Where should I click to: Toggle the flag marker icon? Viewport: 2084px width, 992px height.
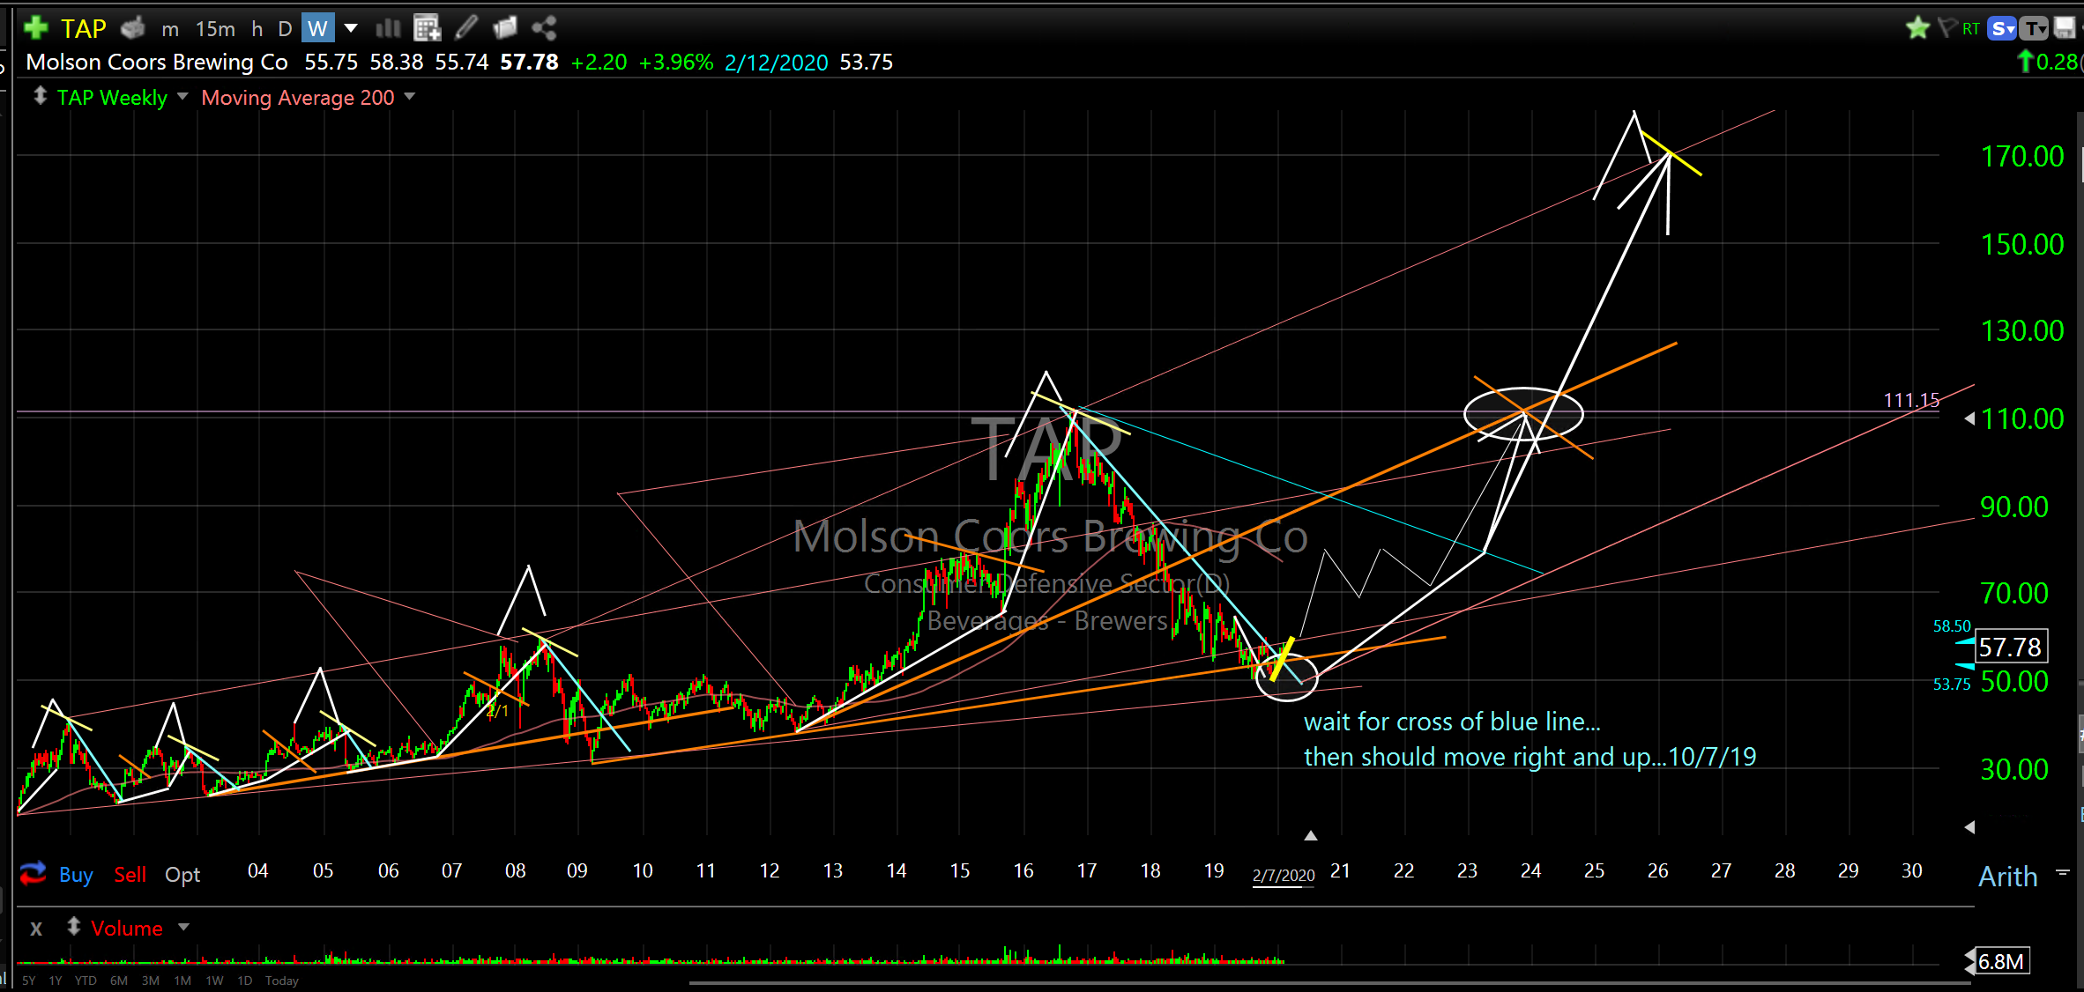coord(1946,28)
